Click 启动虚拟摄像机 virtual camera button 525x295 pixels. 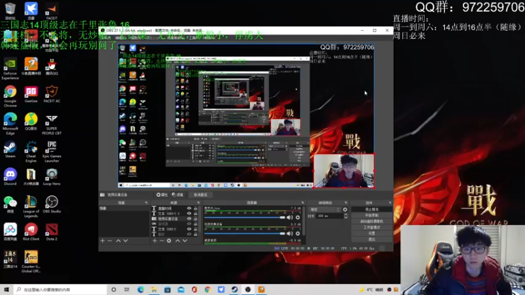point(371,222)
